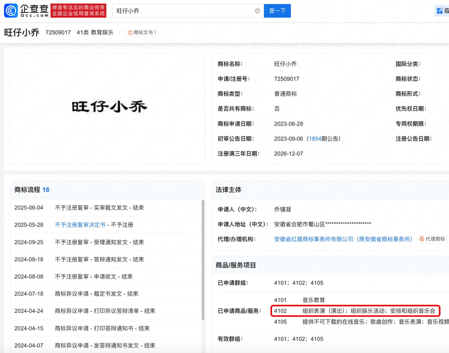This screenshot has height=353, width=449.
Task: Open the apps grid icon
Action: [x=440, y=11]
